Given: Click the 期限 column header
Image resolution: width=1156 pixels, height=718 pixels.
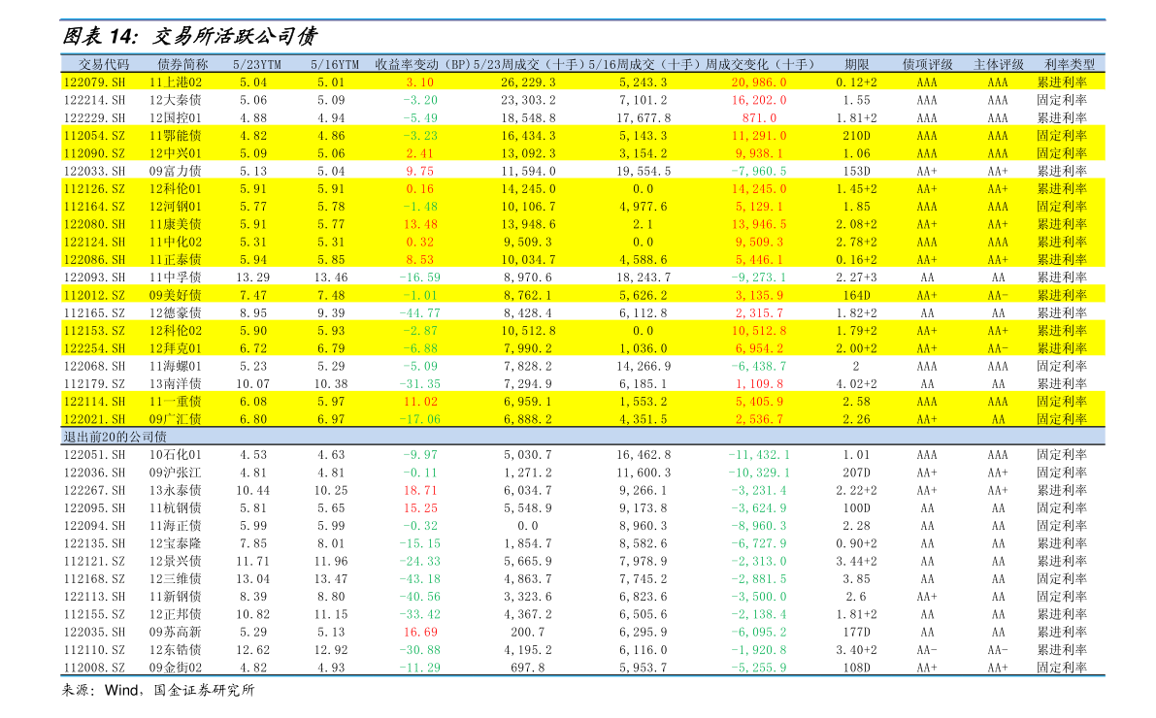Looking at the screenshot, I should [856, 64].
